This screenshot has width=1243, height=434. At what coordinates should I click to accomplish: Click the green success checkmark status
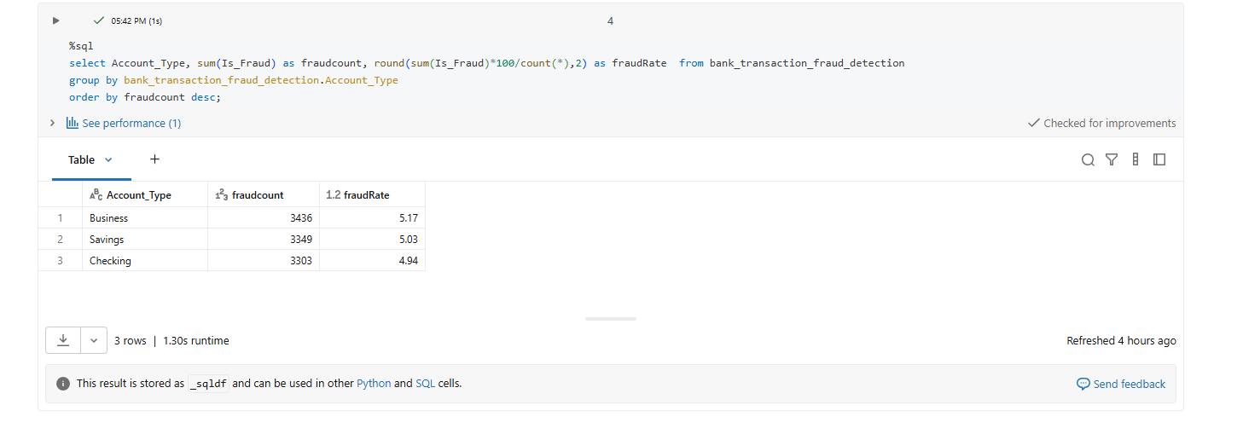[98, 20]
